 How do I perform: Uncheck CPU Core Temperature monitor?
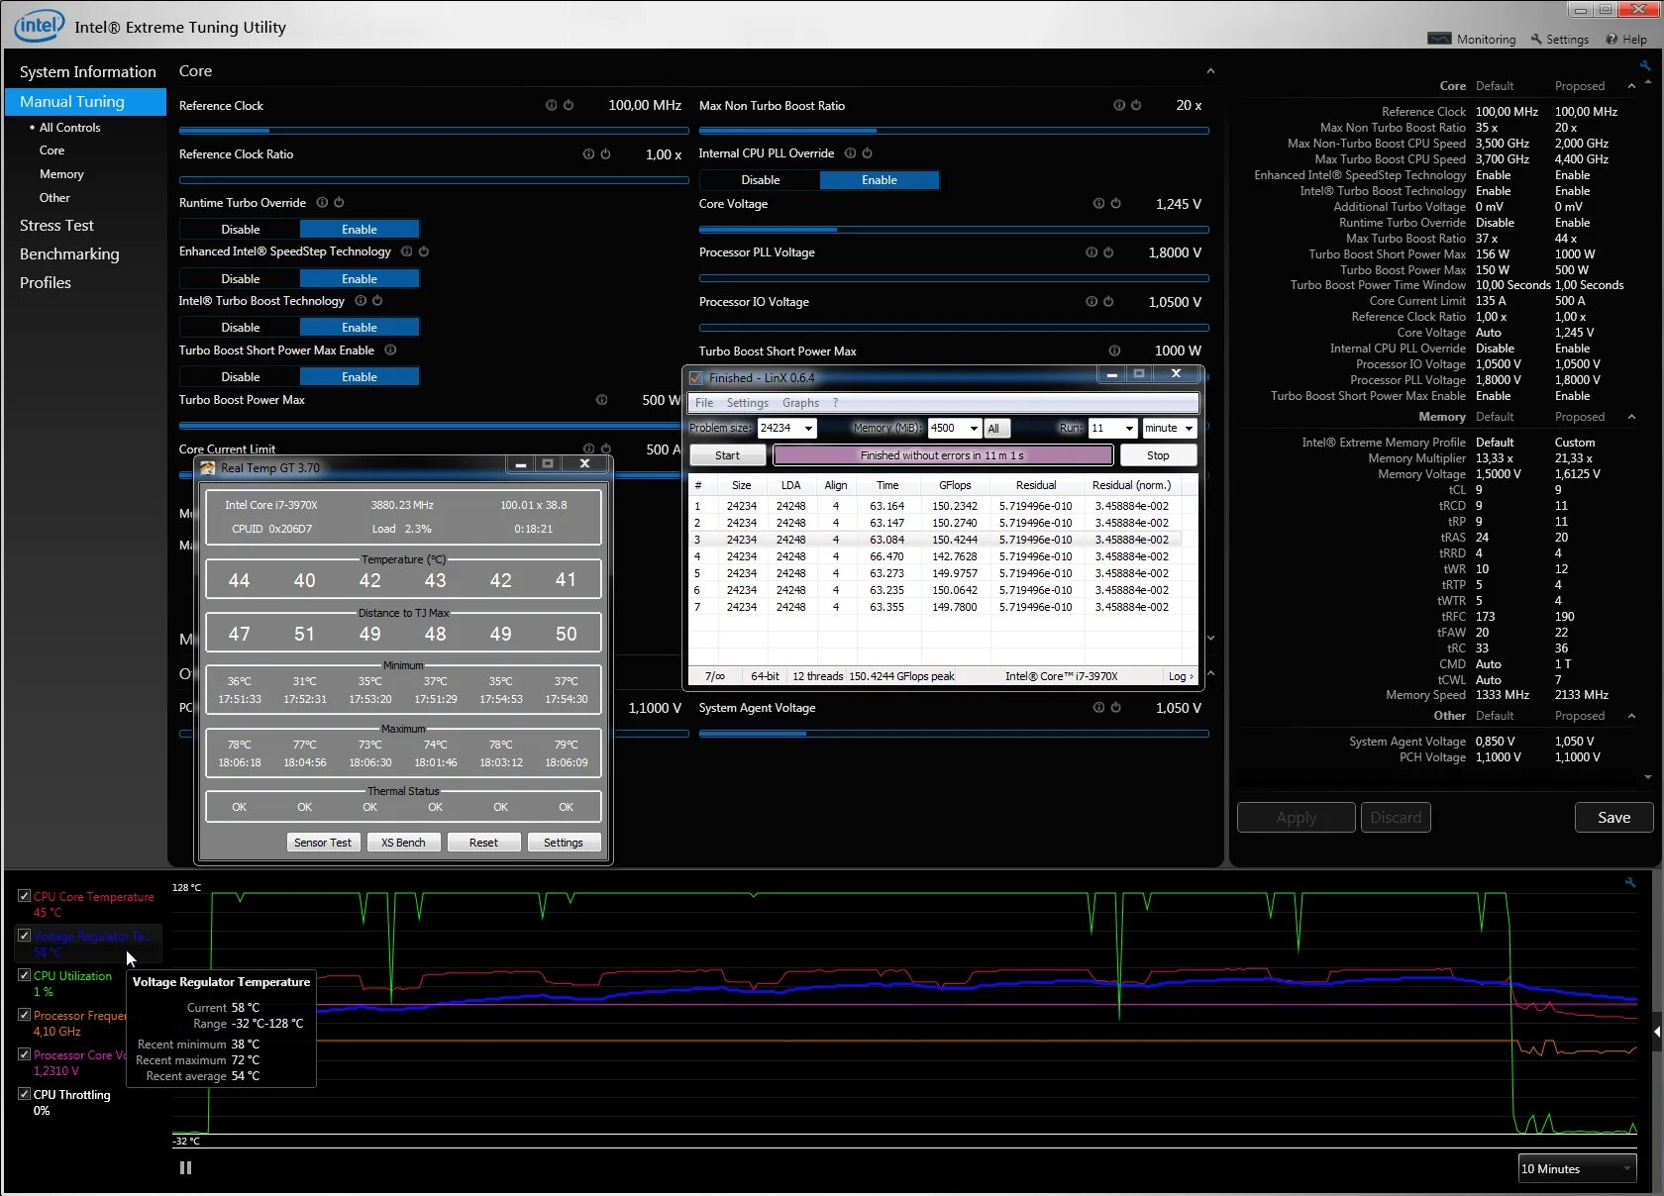[24, 896]
